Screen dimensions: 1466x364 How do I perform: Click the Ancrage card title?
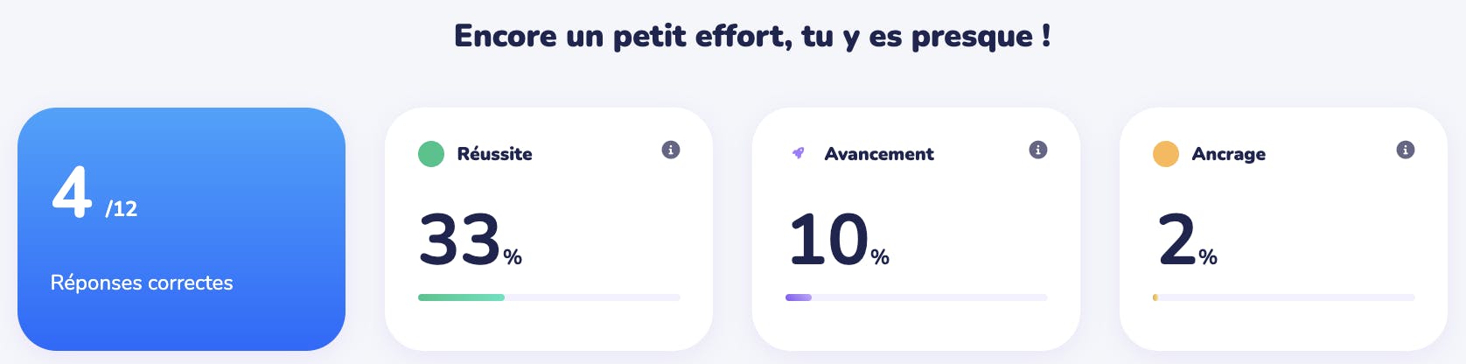click(x=1228, y=154)
